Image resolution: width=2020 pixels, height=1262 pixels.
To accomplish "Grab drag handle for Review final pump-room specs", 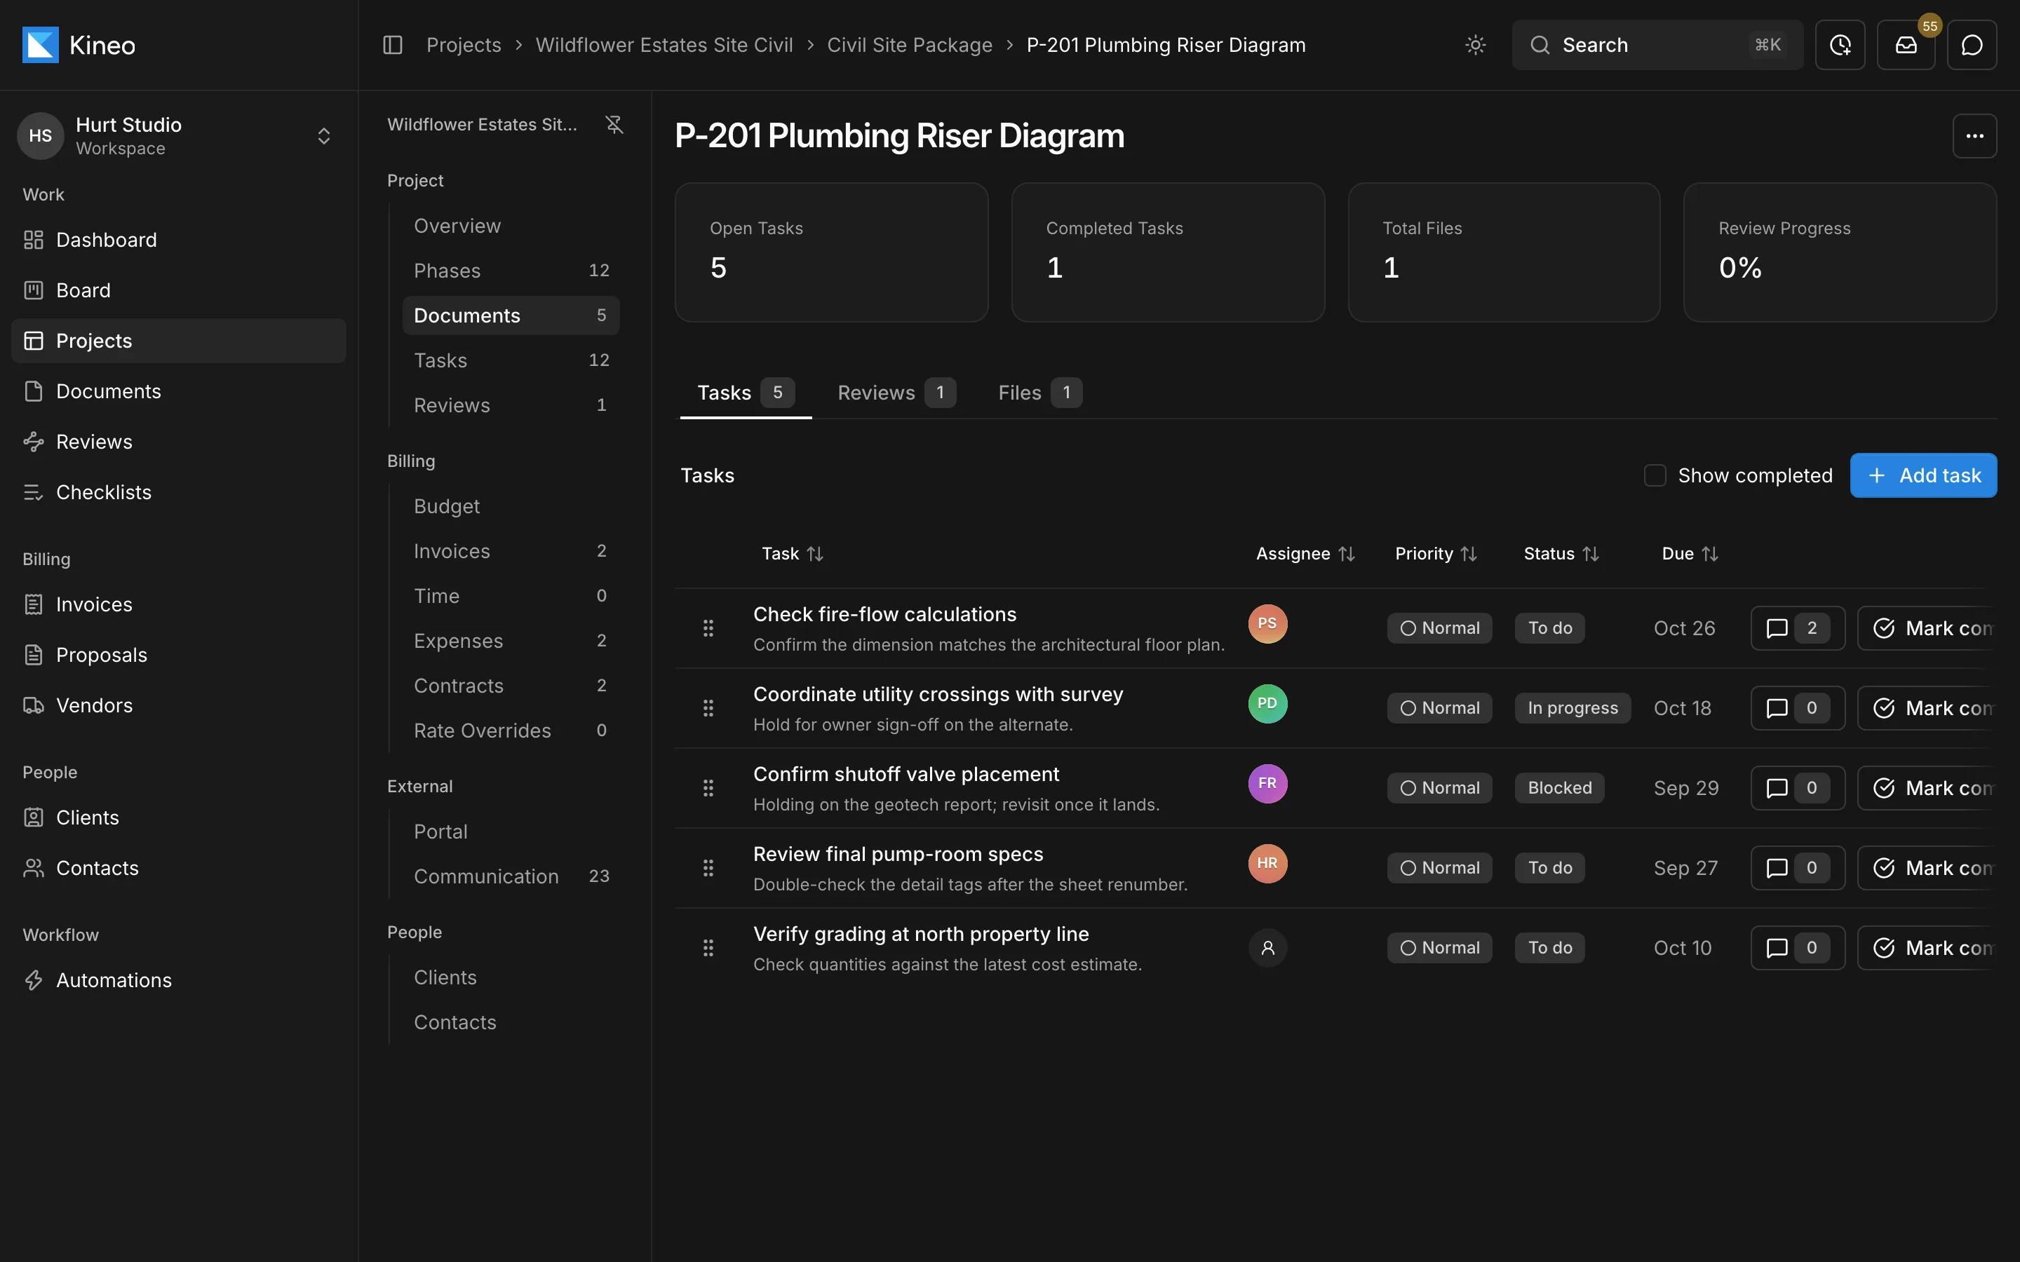I will tap(708, 868).
